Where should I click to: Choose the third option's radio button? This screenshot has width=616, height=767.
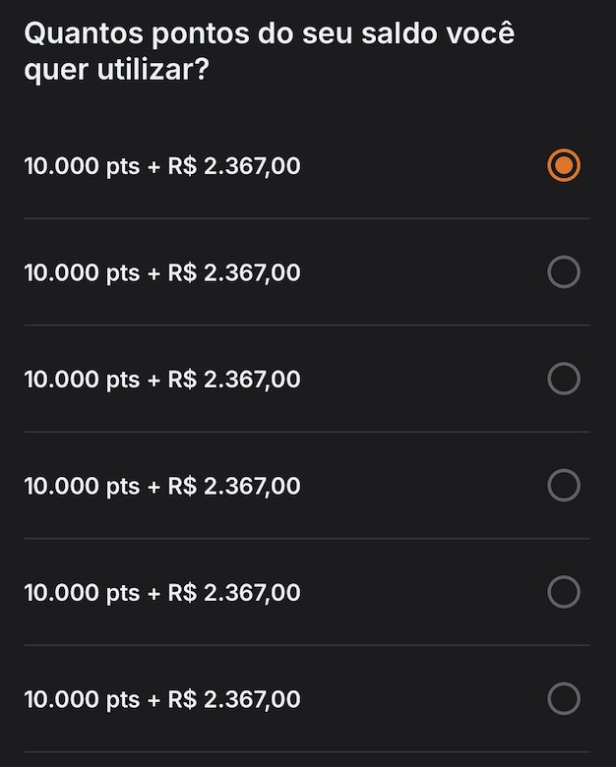coord(564,379)
